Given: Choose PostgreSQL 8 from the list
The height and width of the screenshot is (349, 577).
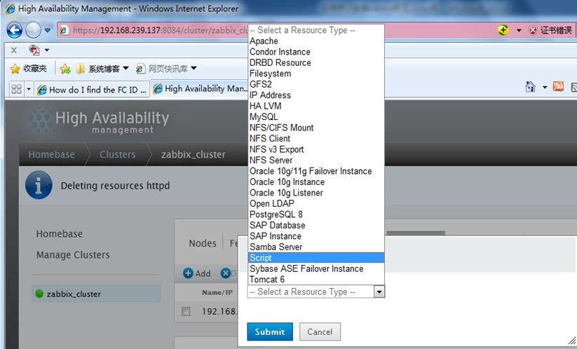Looking at the screenshot, I should 316,214.
